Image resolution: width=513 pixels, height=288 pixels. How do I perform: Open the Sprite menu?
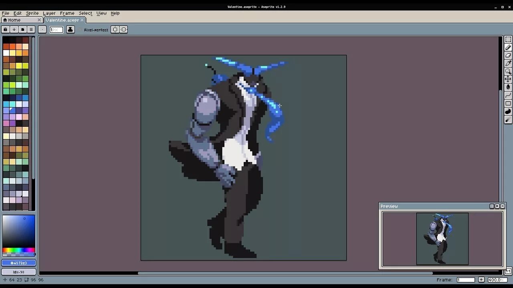pyautogui.click(x=32, y=13)
